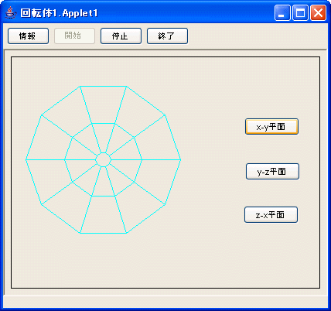This screenshot has height=311, width=331.
Task: Click the empty toolbar area right of 終了
Action: coord(257,36)
